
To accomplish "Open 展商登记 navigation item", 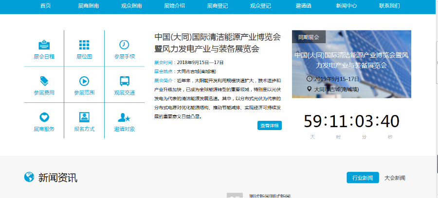I will 218,6.
